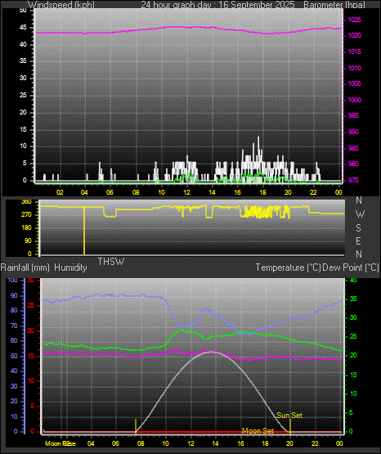Click the 1025 barometer scale value

click(x=354, y=20)
